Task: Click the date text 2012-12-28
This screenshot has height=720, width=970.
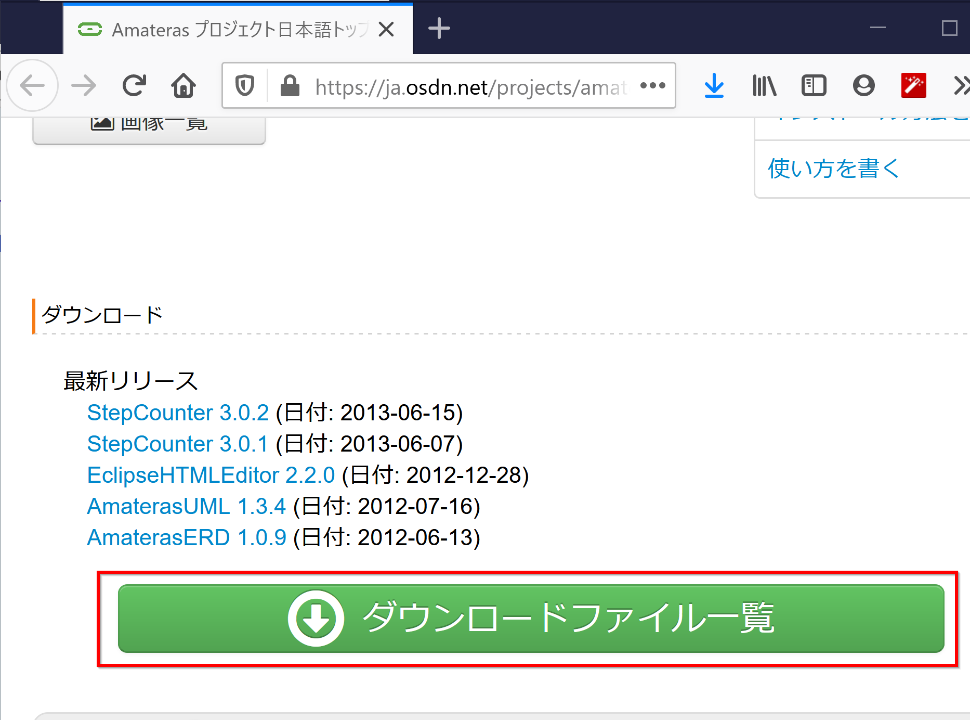Action: 464,475
